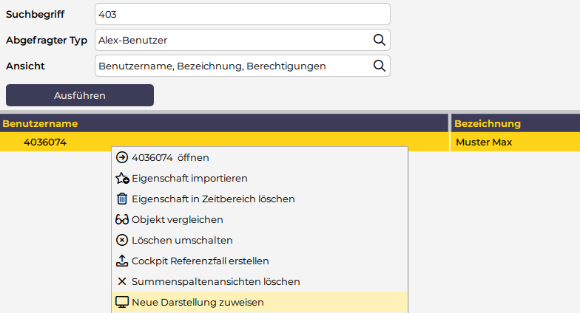Open the Abgefragter Typ search lookup

[378, 40]
